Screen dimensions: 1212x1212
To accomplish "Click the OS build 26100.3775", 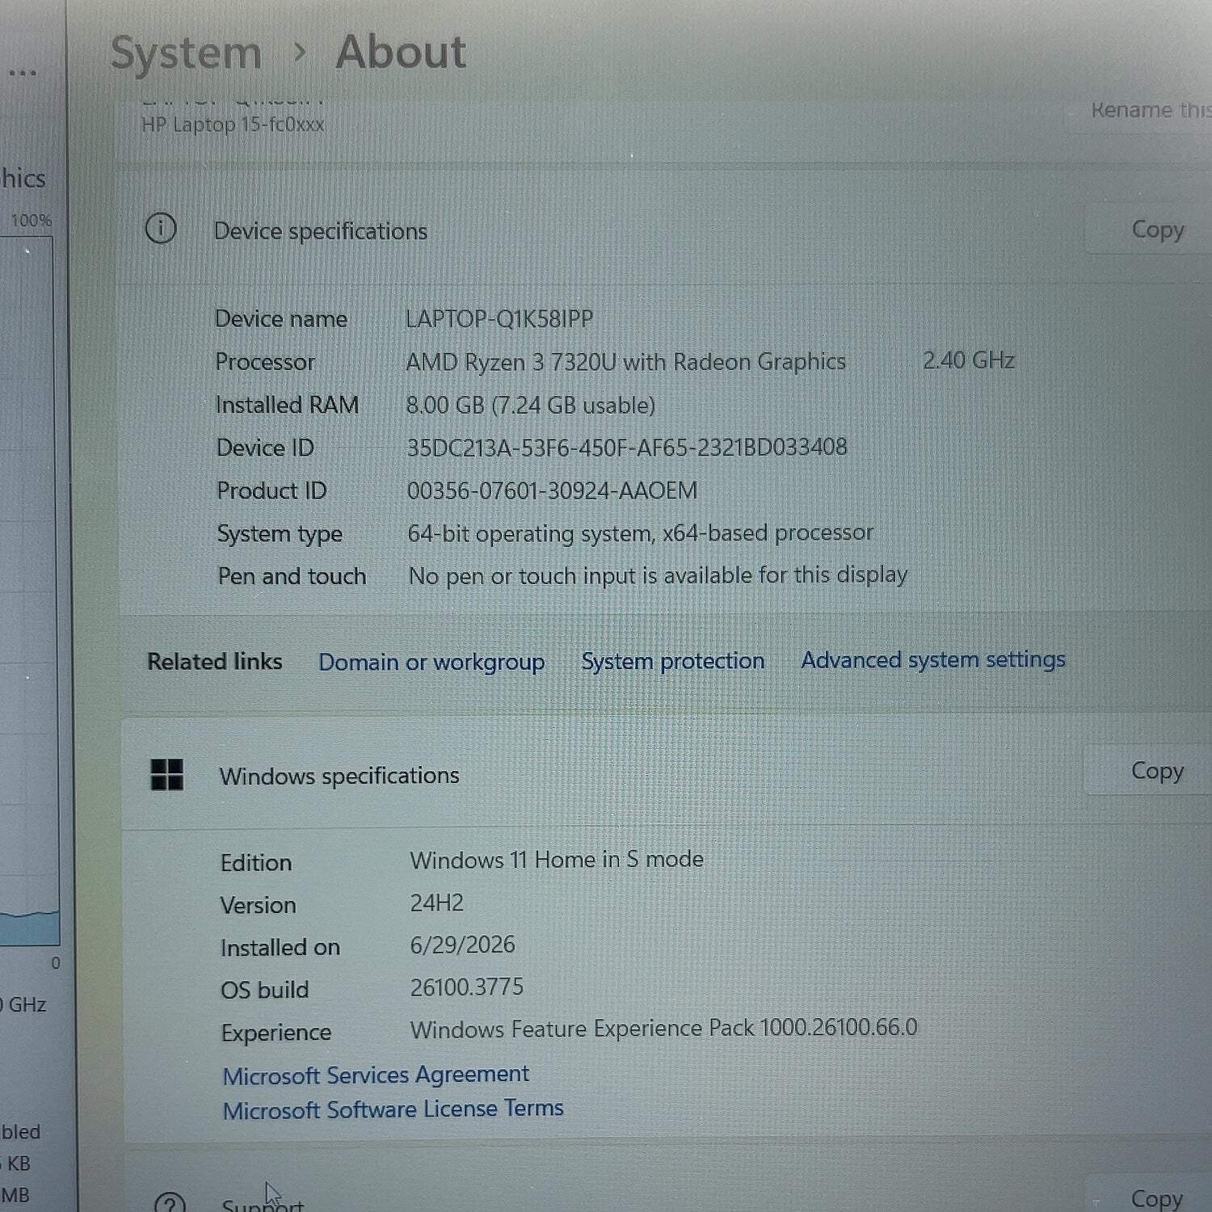I will point(466,987).
